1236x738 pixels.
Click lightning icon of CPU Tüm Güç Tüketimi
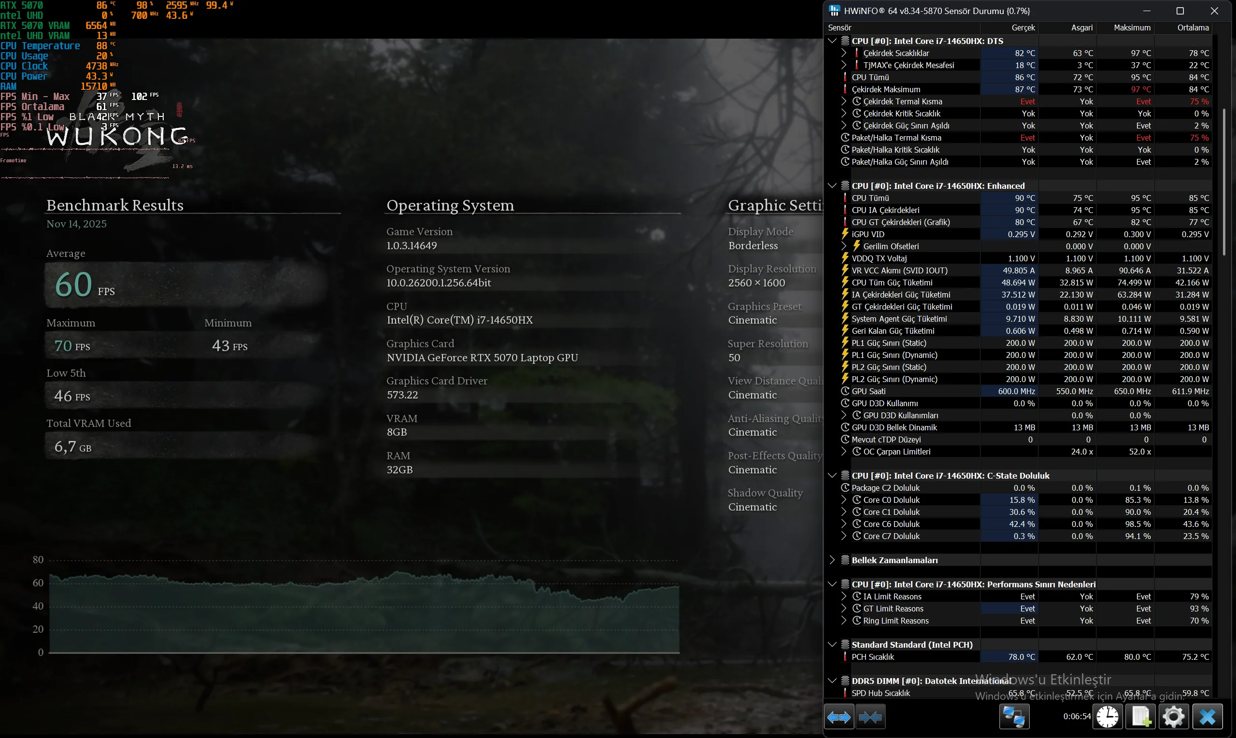[845, 282]
